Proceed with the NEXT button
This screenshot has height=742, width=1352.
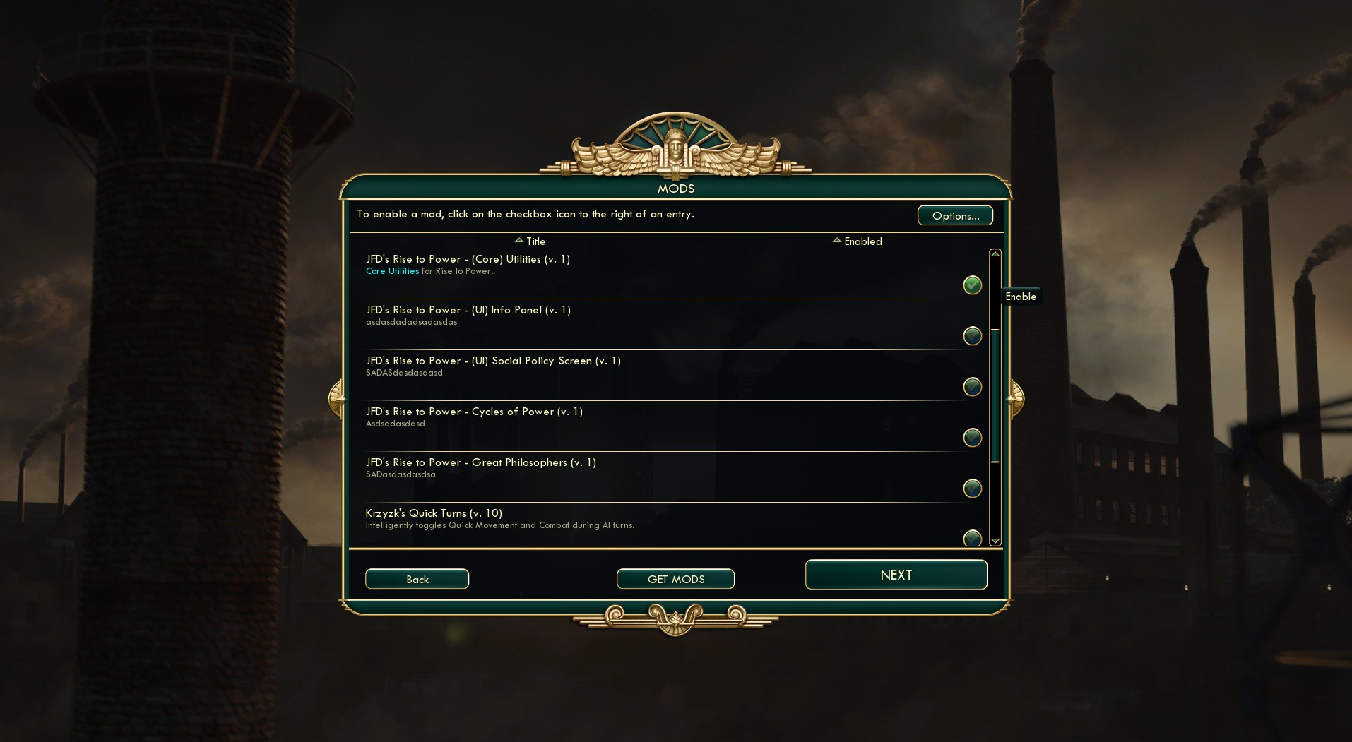click(896, 575)
